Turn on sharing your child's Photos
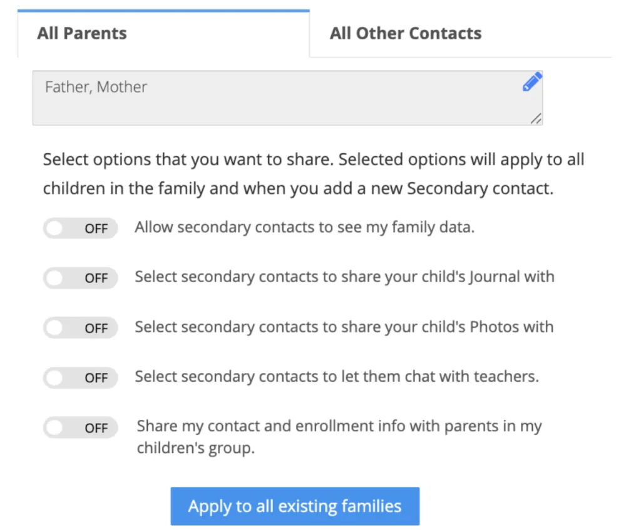The image size is (641, 530). (x=80, y=328)
